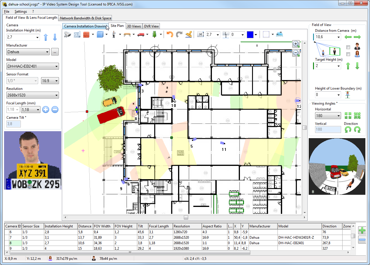This screenshot has height=265, width=370.
Task: Add a new camera with the green plus button
Action: tap(362, 230)
